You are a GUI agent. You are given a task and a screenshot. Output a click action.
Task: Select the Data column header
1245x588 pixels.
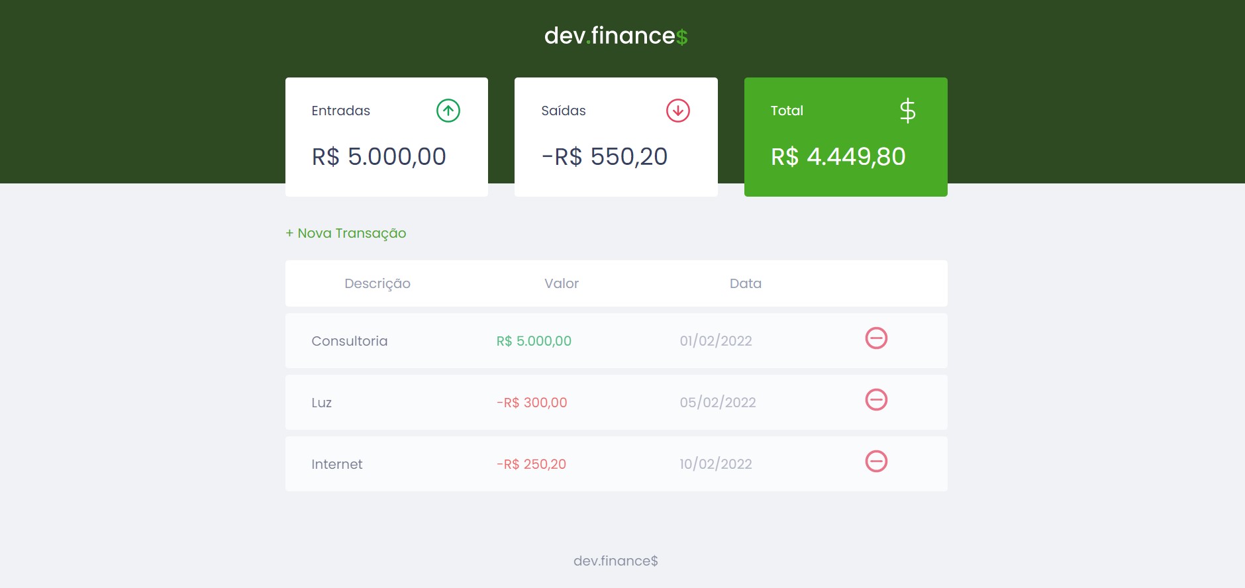pos(746,283)
